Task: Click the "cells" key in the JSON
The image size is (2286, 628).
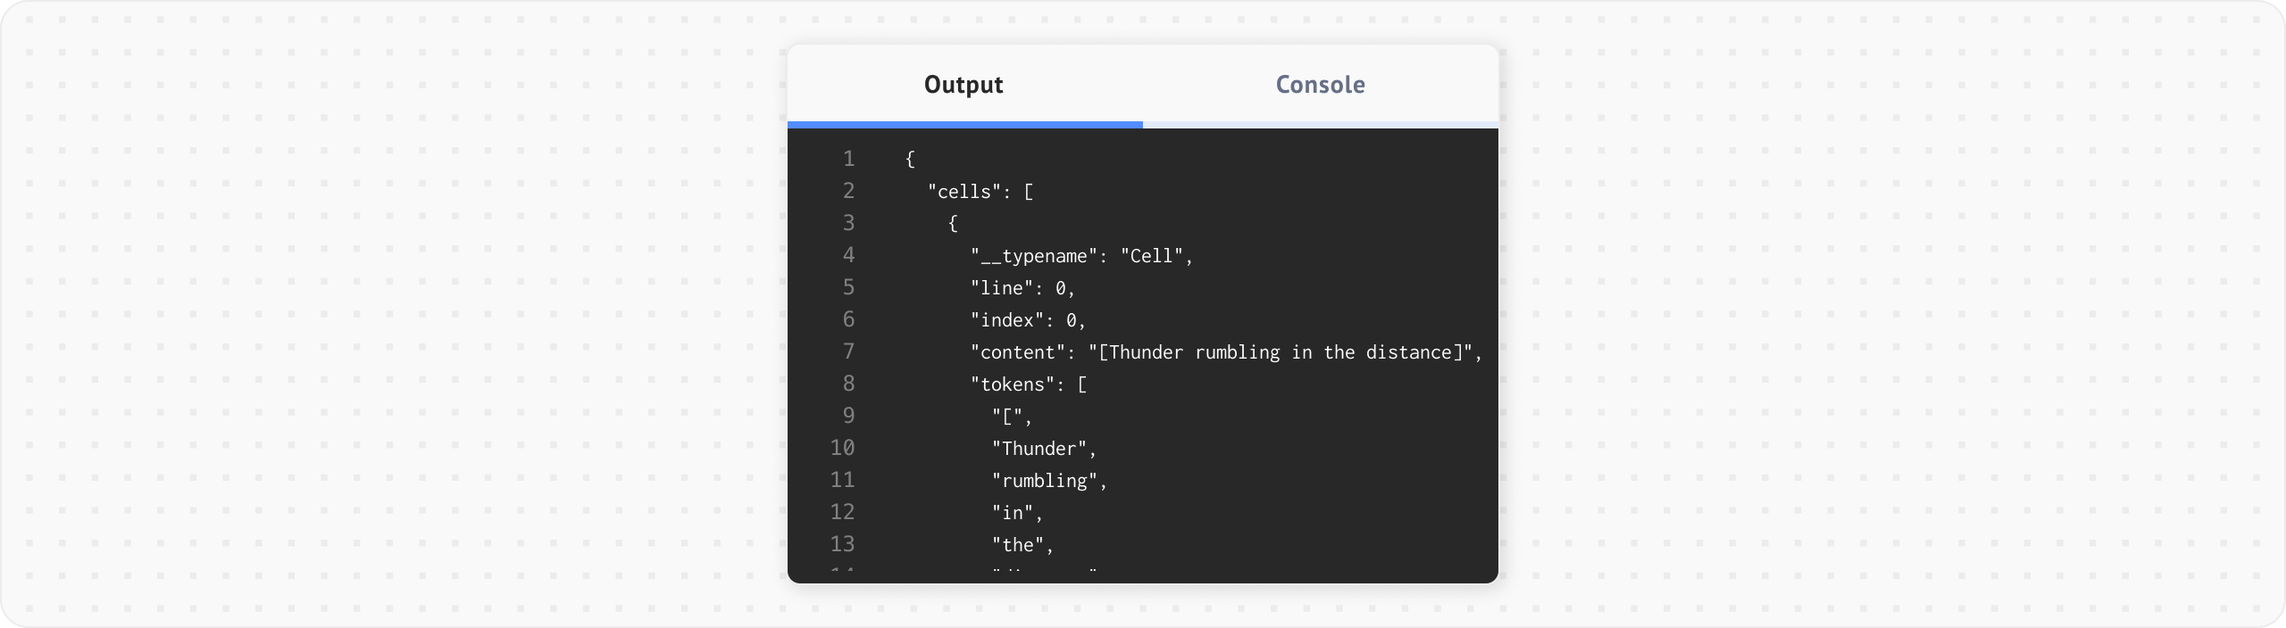Action: [x=964, y=192]
